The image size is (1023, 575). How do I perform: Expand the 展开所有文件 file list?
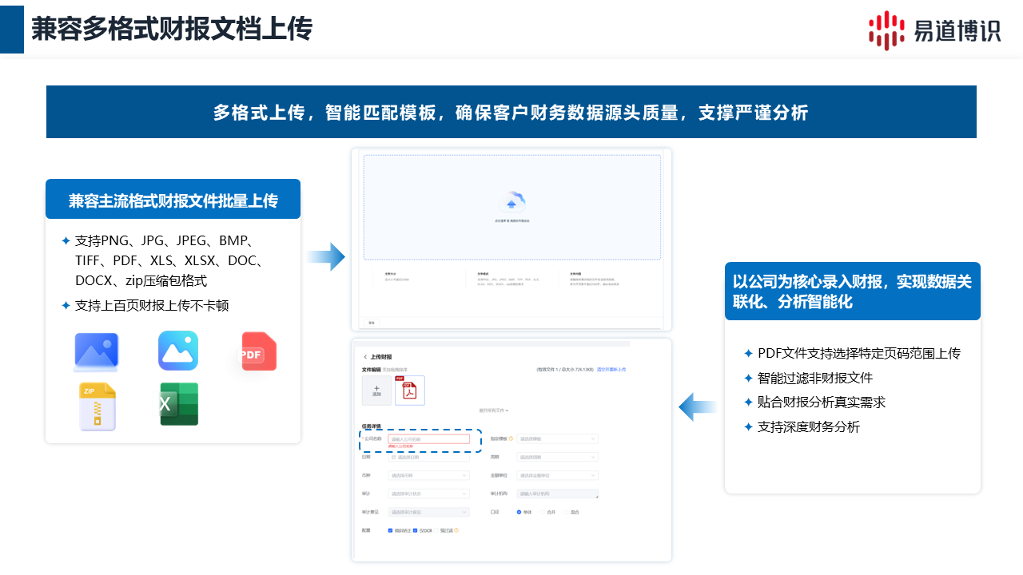[x=494, y=410]
